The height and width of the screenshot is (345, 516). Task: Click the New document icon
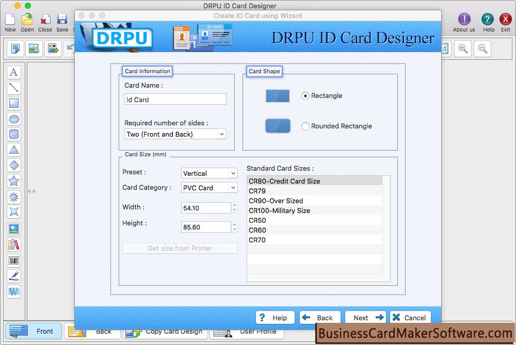point(10,20)
